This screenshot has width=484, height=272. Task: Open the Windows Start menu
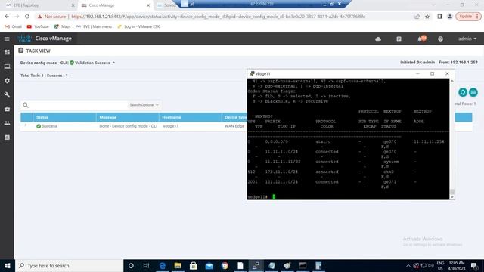pos(7,265)
